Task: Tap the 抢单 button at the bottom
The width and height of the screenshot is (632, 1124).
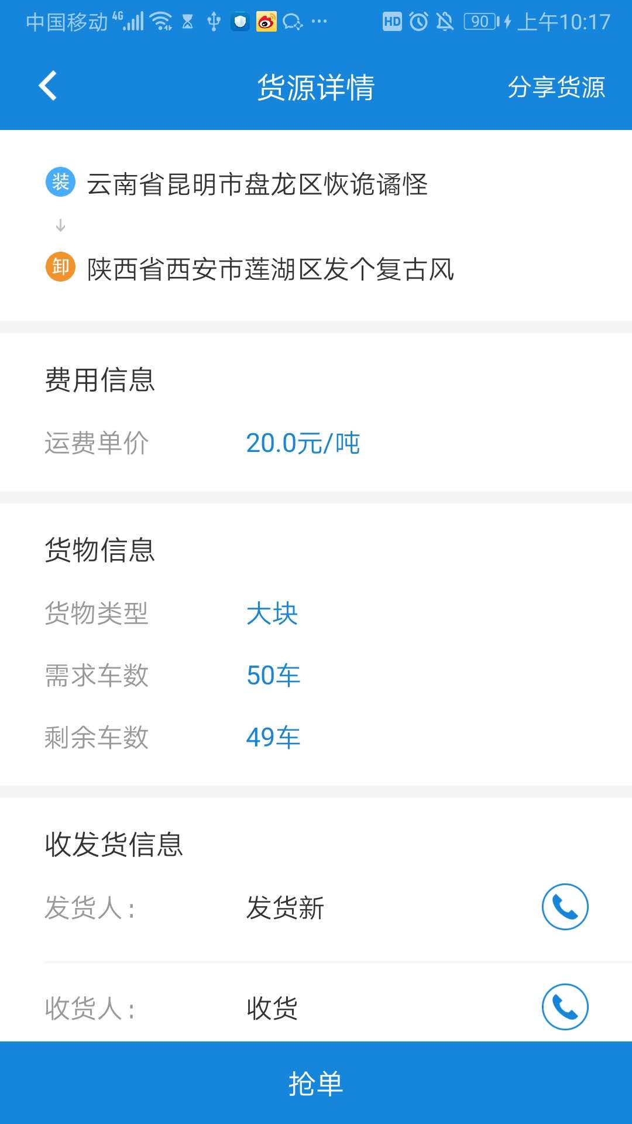Action: click(316, 1084)
